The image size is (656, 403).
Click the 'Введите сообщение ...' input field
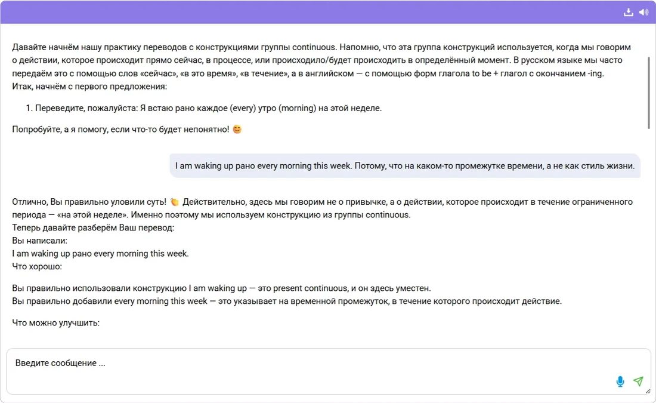[x=329, y=371]
